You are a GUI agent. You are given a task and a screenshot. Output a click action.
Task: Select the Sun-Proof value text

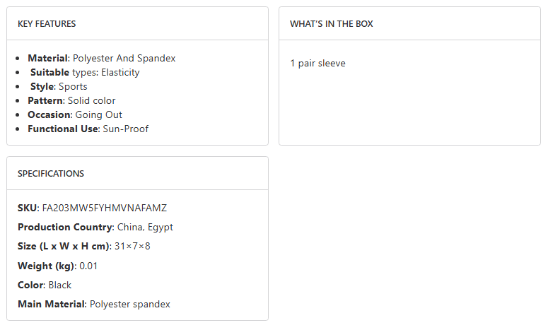pyautogui.click(x=125, y=129)
